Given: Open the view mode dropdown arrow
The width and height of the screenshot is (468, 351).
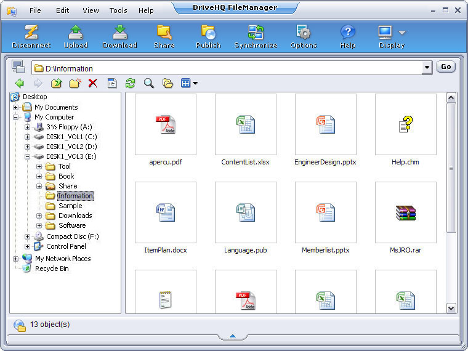Looking at the screenshot, I should (x=195, y=83).
